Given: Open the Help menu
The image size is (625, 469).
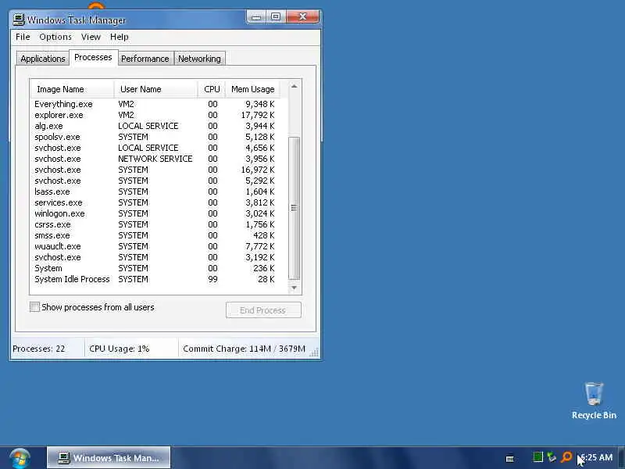Looking at the screenshot, I should coord(120,37).
